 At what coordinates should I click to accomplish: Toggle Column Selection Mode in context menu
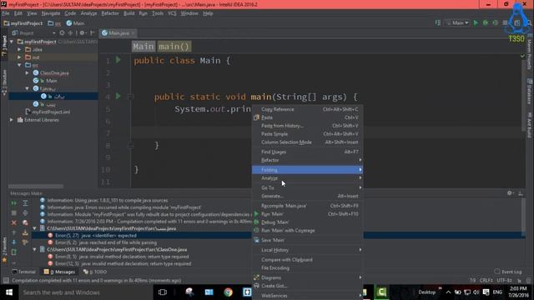click(307, 142)
